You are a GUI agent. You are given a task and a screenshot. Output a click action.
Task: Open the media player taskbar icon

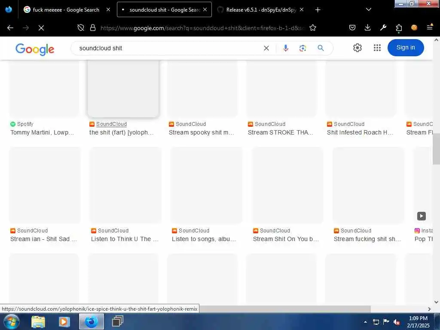click(64, 321)
